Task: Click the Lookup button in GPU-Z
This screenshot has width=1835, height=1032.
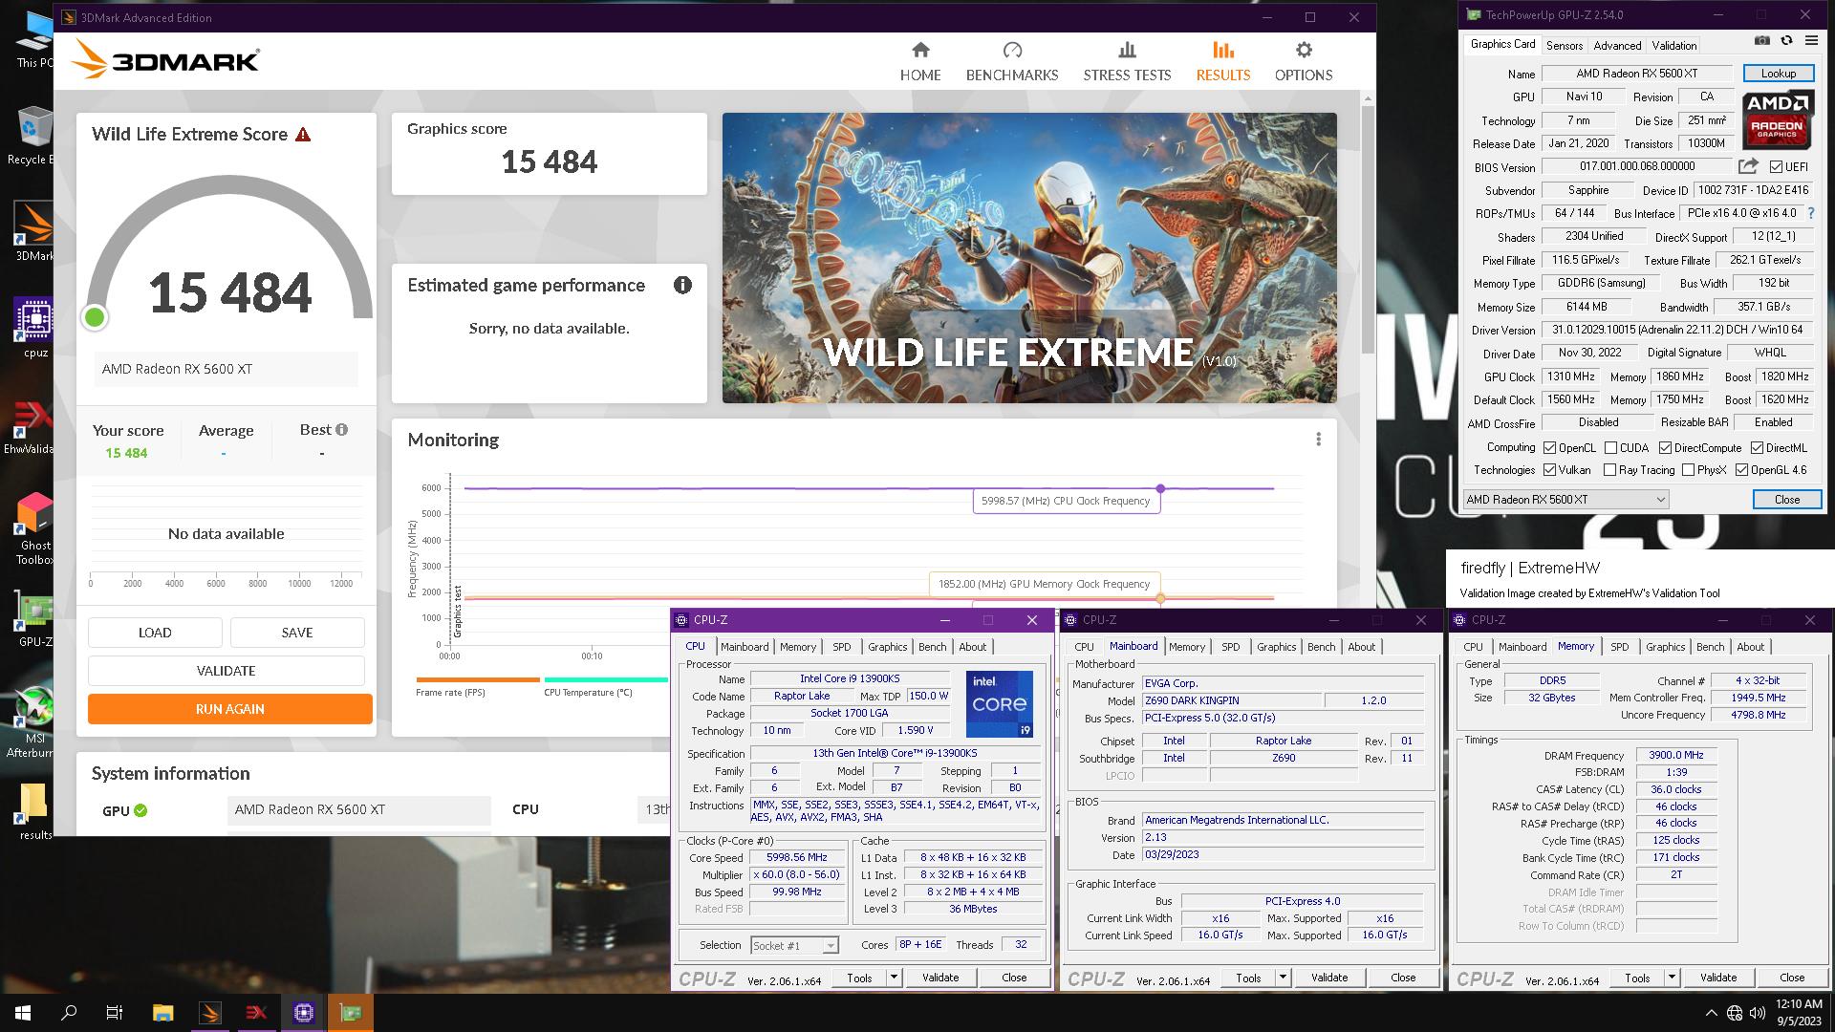Action: point(1778,74)
